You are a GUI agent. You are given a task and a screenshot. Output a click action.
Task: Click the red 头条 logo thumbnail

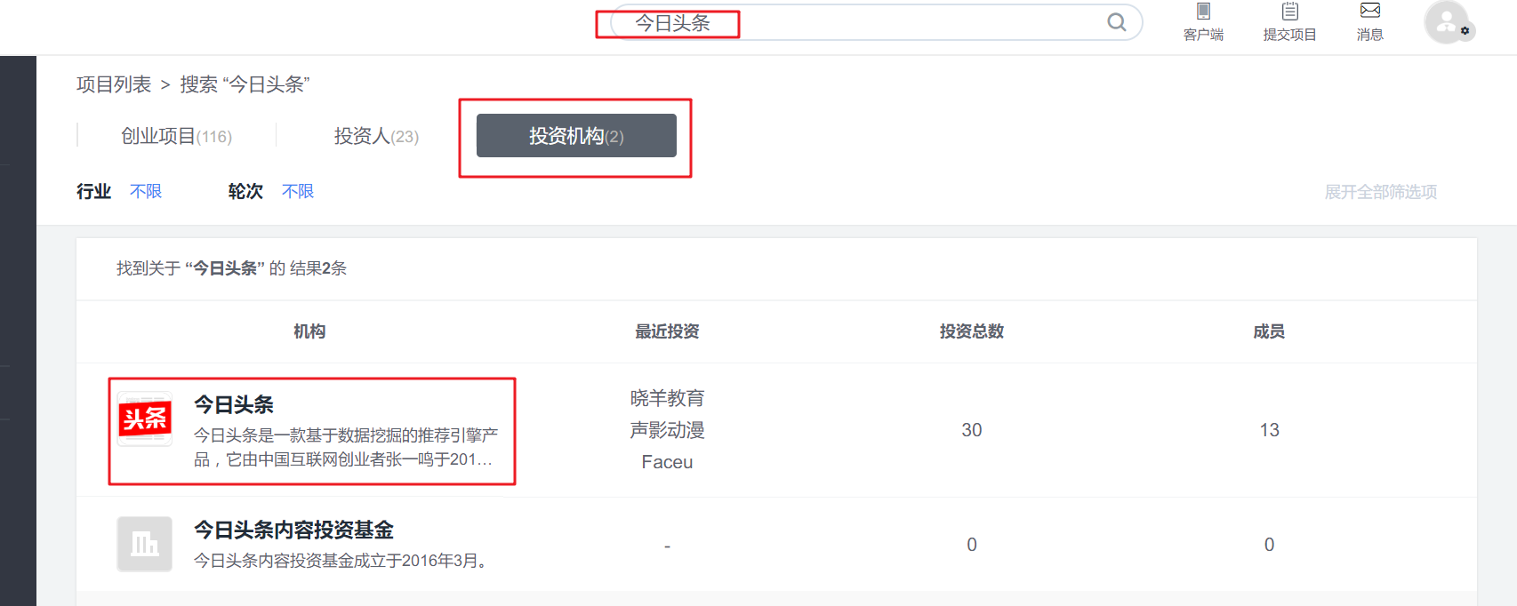[145, 419]
